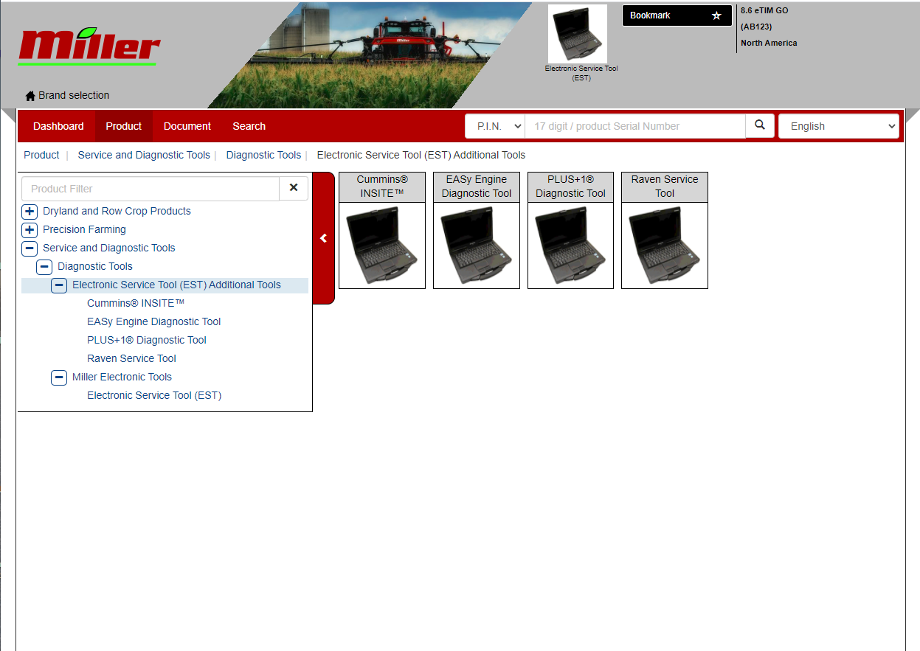Viewport: 920px width, 651px height.
Task: Open Cummins INSITE laptop thumbnail
Action: coord(382,246)
